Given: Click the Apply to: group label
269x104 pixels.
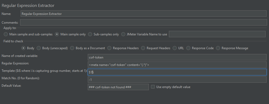Looking at the screenshot, I should [10, 28].
